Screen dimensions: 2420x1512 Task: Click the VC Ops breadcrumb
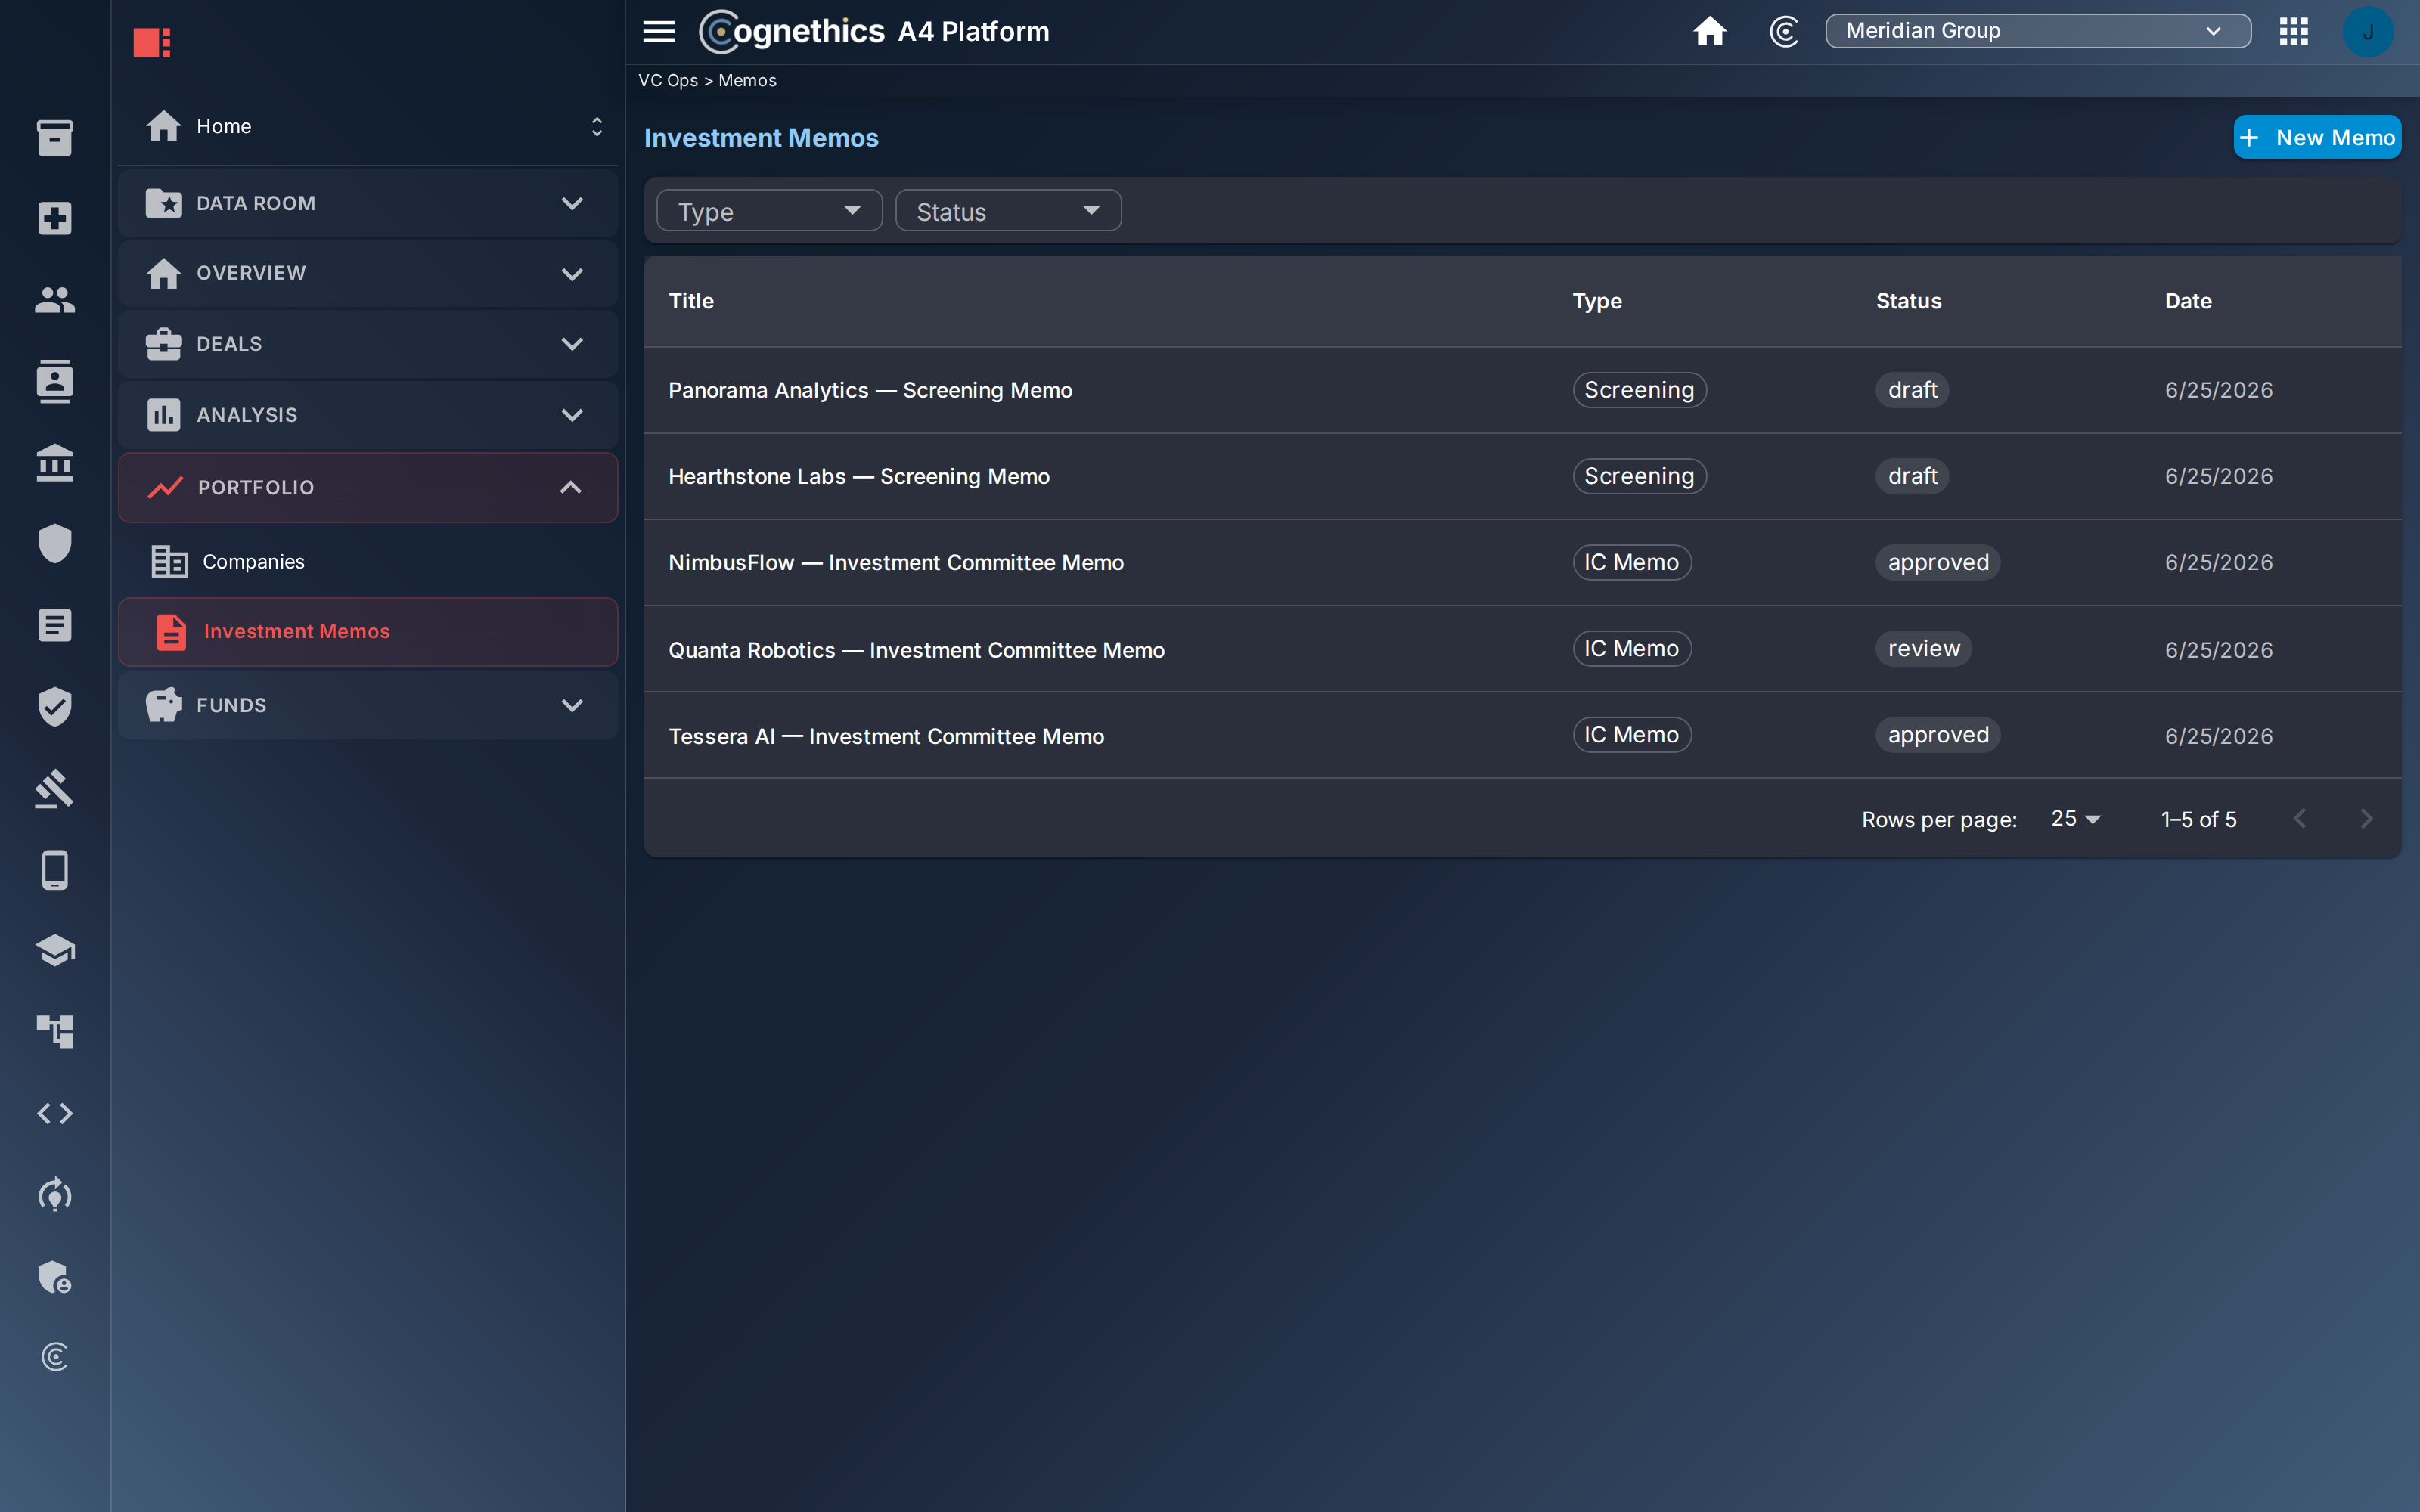tap(668, 80)
